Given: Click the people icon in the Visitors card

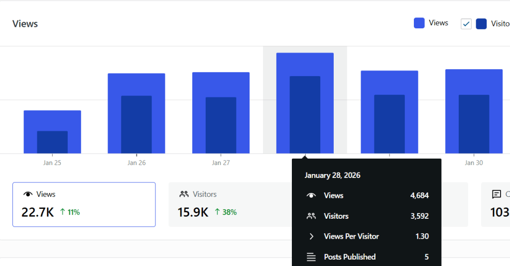Looking at the screenshot, I should coord(184,194).
